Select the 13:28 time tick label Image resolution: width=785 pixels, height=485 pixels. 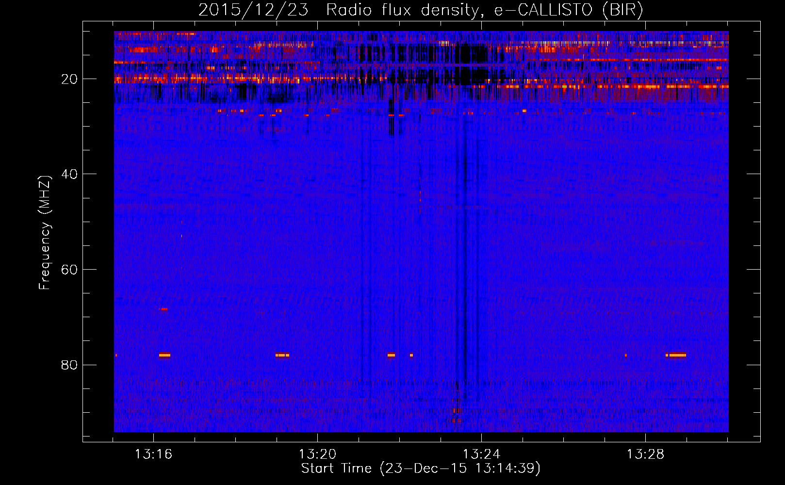pos(645,454)
